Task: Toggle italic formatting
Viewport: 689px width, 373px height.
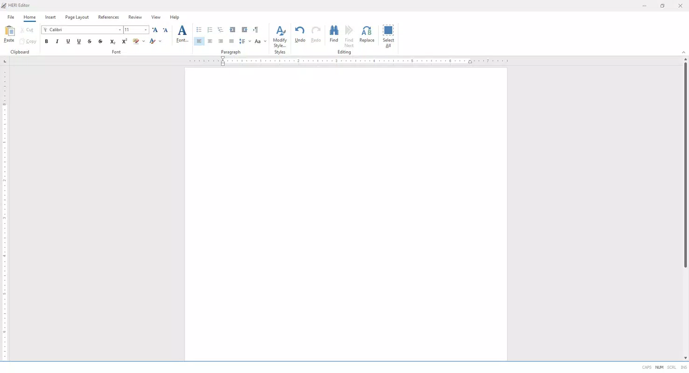Action: pyautogui.click(x=57, y=41)
